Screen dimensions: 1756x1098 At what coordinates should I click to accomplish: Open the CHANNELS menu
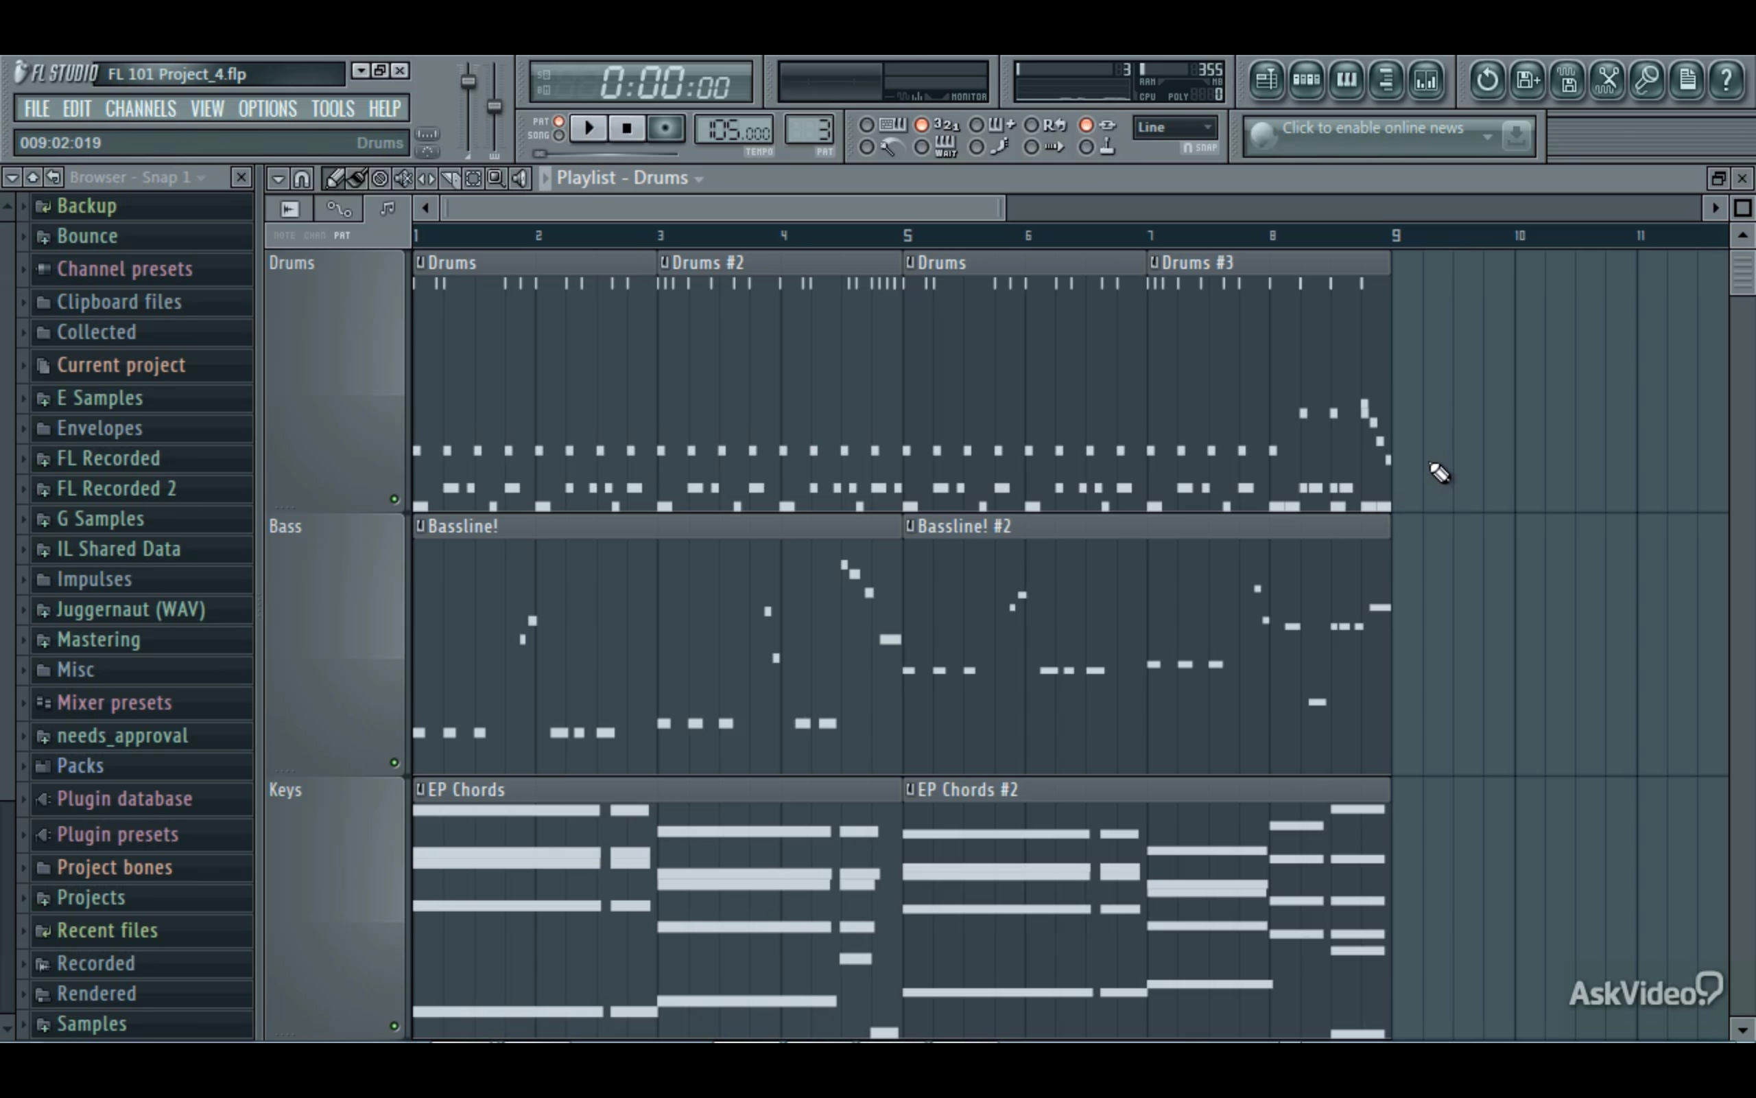click(x=140, y=108)
